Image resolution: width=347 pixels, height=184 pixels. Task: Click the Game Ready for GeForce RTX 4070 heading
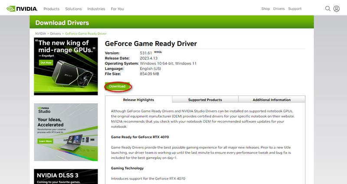click(x=140, y=137)
